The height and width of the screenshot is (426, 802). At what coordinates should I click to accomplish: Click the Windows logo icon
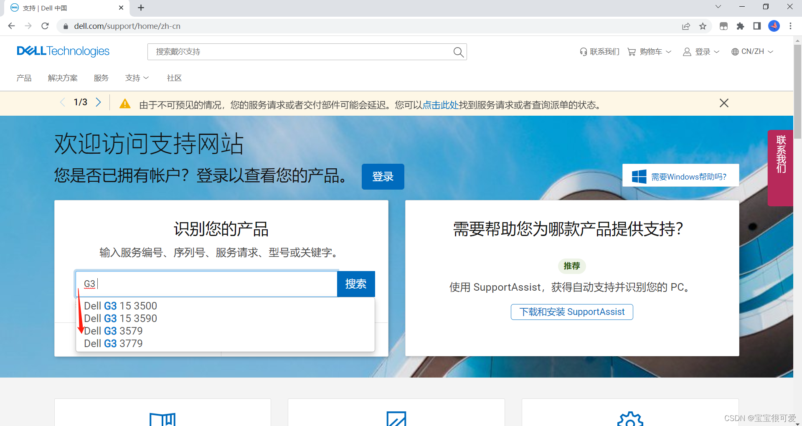point(639,176)
